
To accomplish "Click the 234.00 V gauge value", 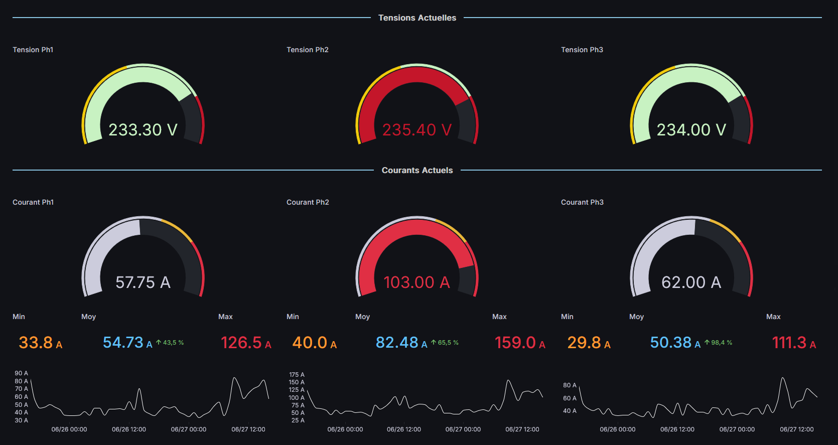I will coord(691,130).
